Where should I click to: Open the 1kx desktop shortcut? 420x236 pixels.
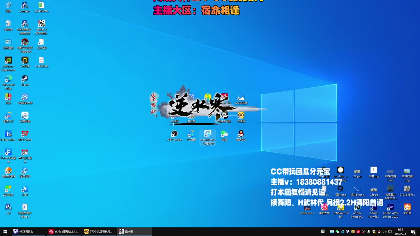[x=8, y=209]
